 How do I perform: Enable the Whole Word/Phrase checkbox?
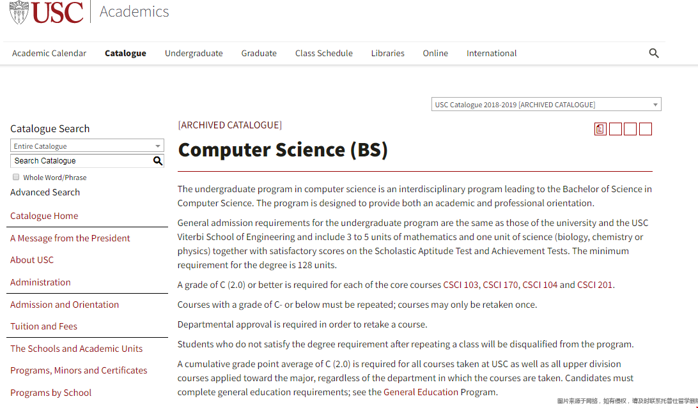15,177
